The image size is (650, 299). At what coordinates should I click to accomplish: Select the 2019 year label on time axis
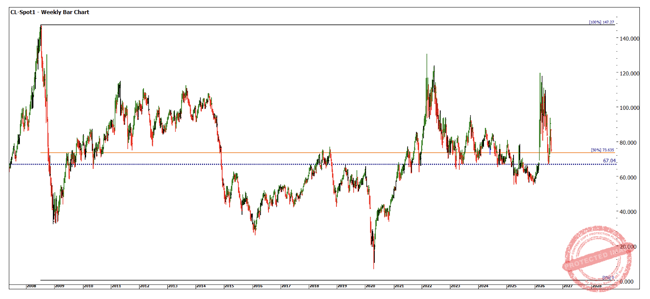point(342,286)
